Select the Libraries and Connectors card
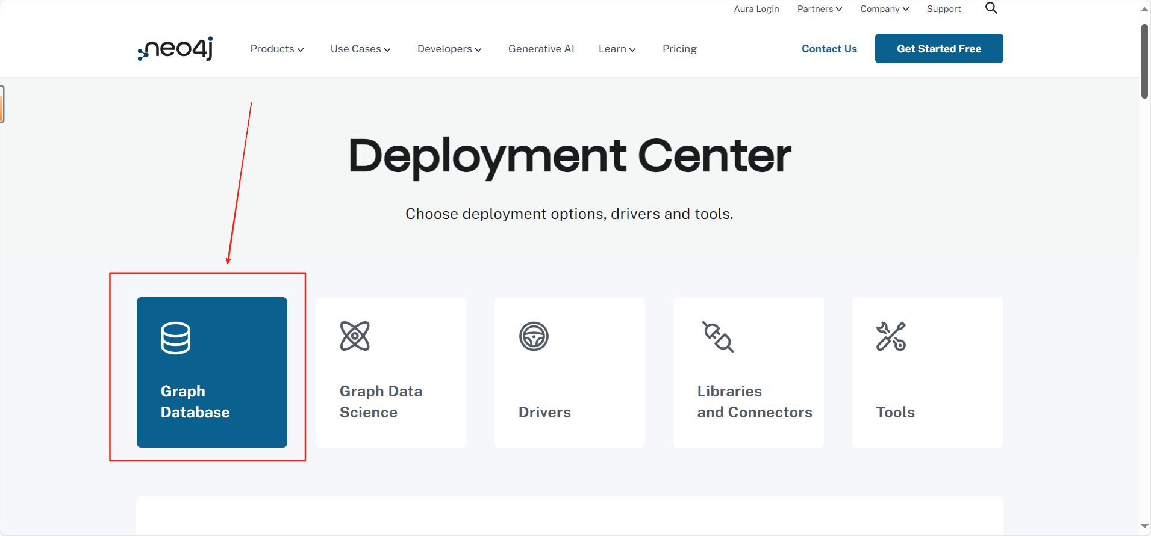Image resolution: width=1151 pixels, height=536 pixels. tap(749, 372)
